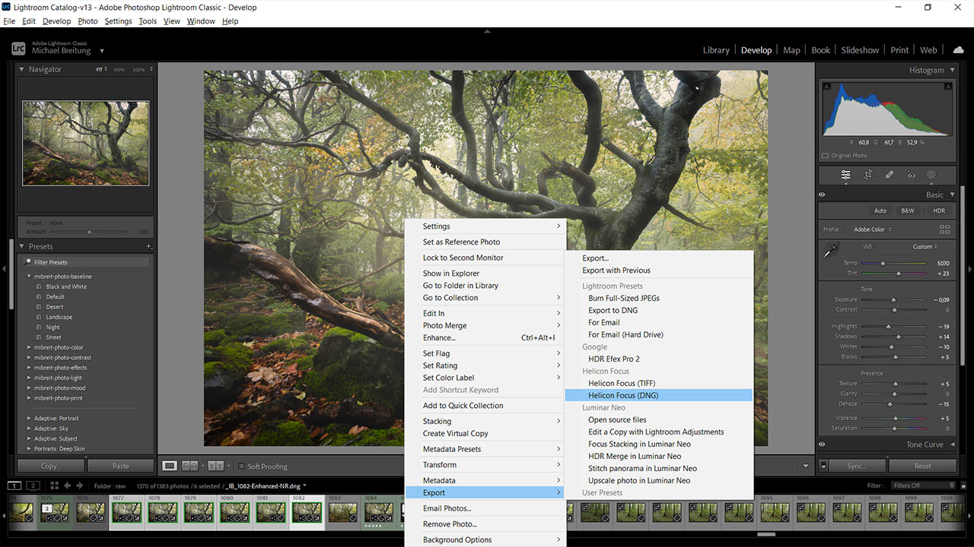Toggle Basic panel visibility eye icon
The width and height of the screenshot is (974, 547).
pyautogui.click(x=822, y=194)
